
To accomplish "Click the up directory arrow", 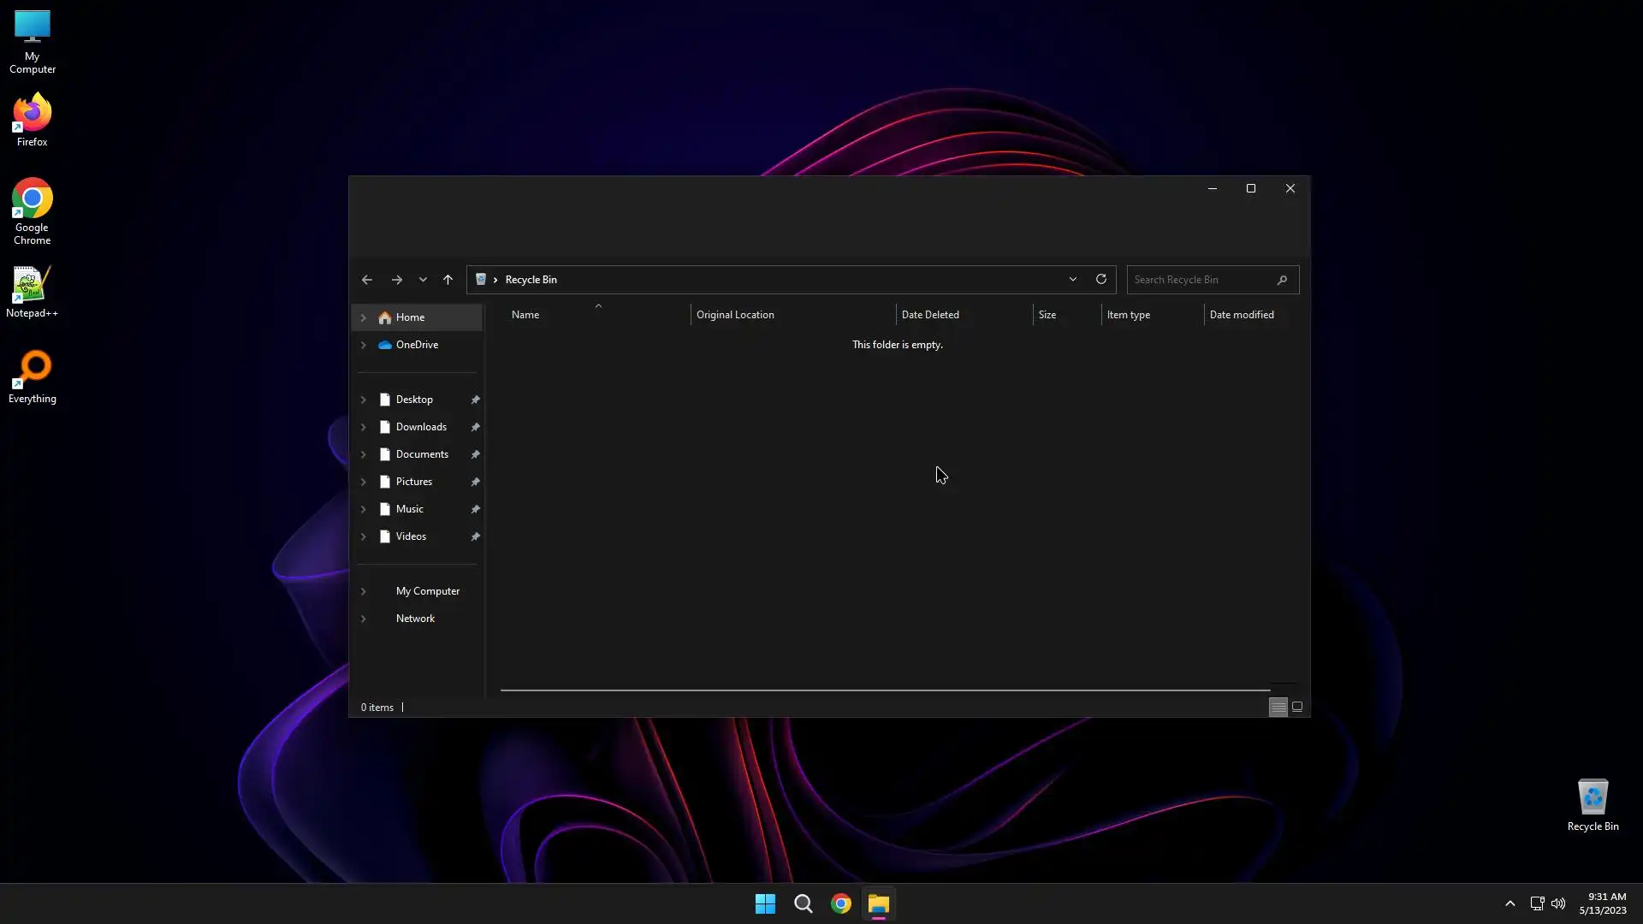I will click(x=448, y=280).
